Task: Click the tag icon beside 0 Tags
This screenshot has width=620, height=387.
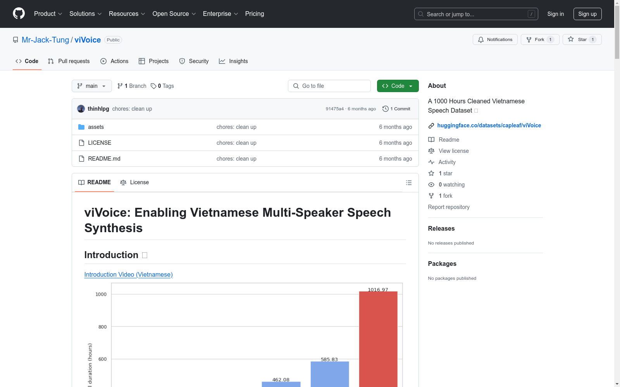Action: tap(153, 86)
